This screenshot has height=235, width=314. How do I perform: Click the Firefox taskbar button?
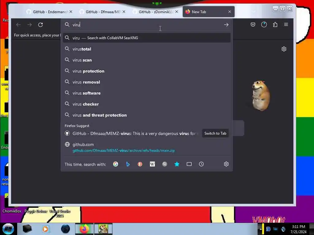pyautogui.click(x=84, y=229)
